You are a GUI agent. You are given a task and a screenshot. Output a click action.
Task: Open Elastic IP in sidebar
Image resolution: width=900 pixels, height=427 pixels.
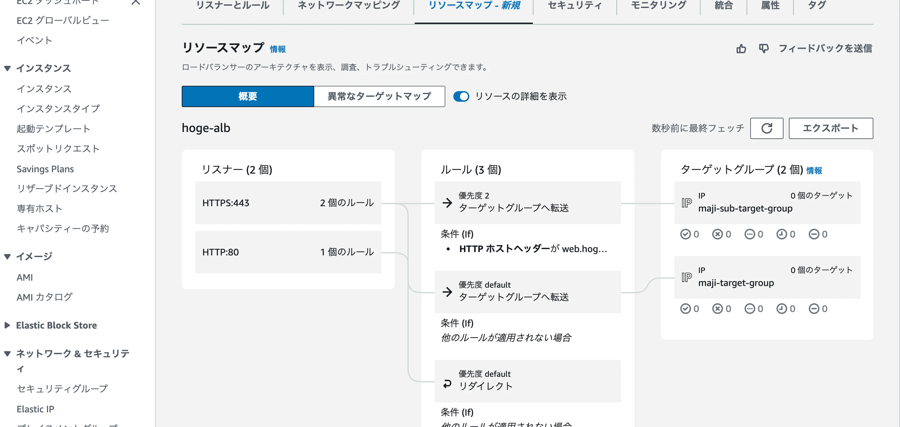(x=35, y=409)
